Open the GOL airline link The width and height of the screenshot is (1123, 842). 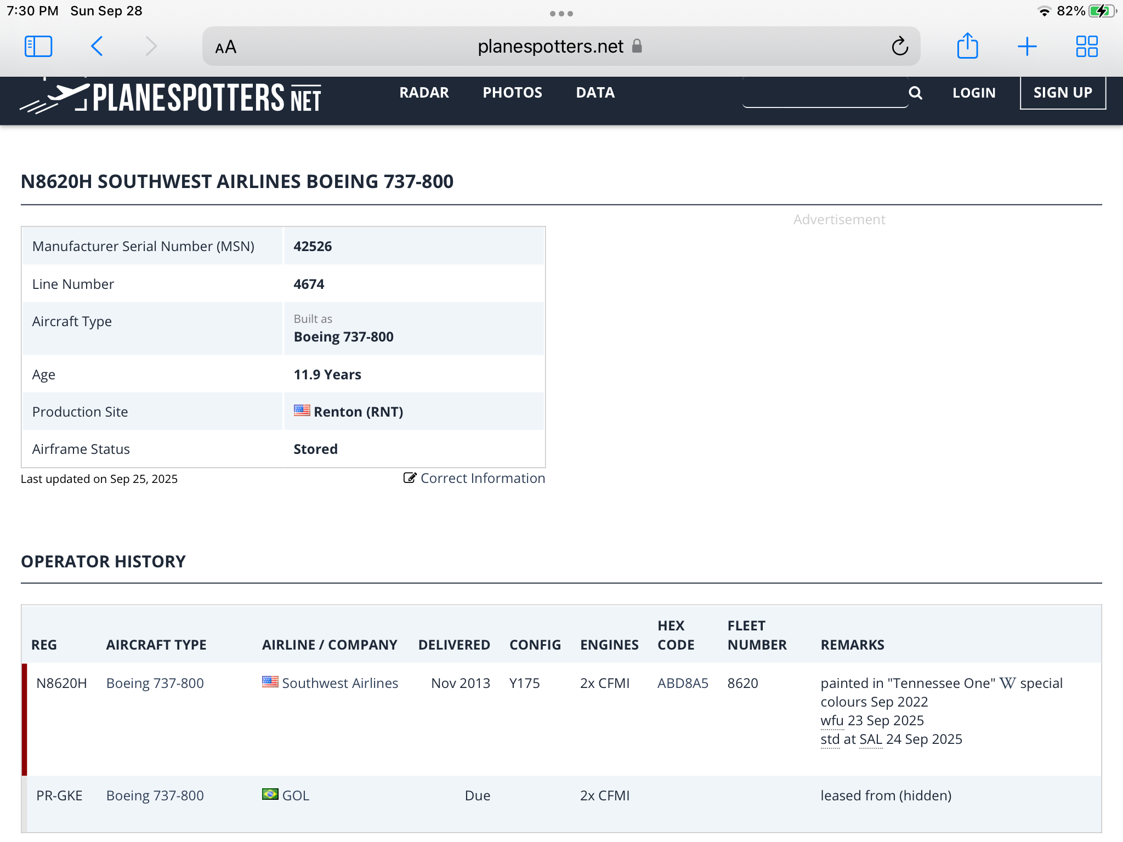[296, 795]
